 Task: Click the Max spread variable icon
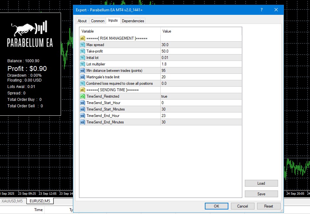[x=83, y=45]
